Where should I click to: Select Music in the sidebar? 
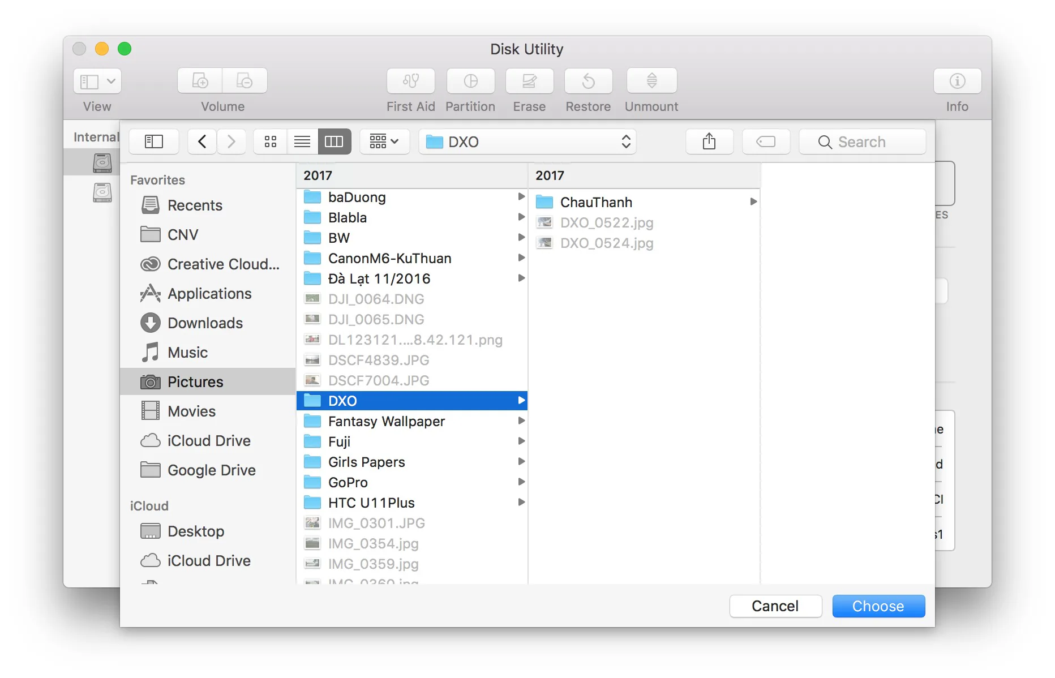[208, 352]
